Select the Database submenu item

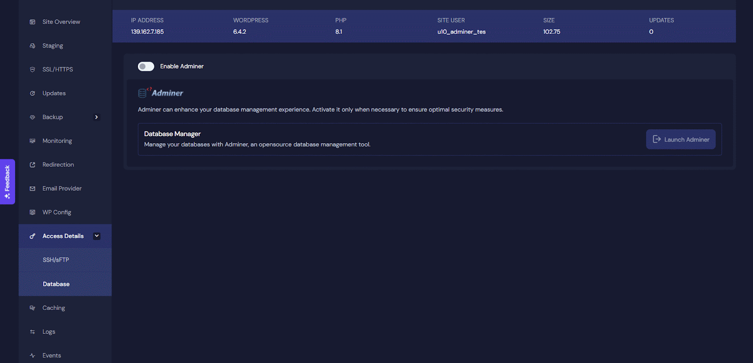point(56,284)
